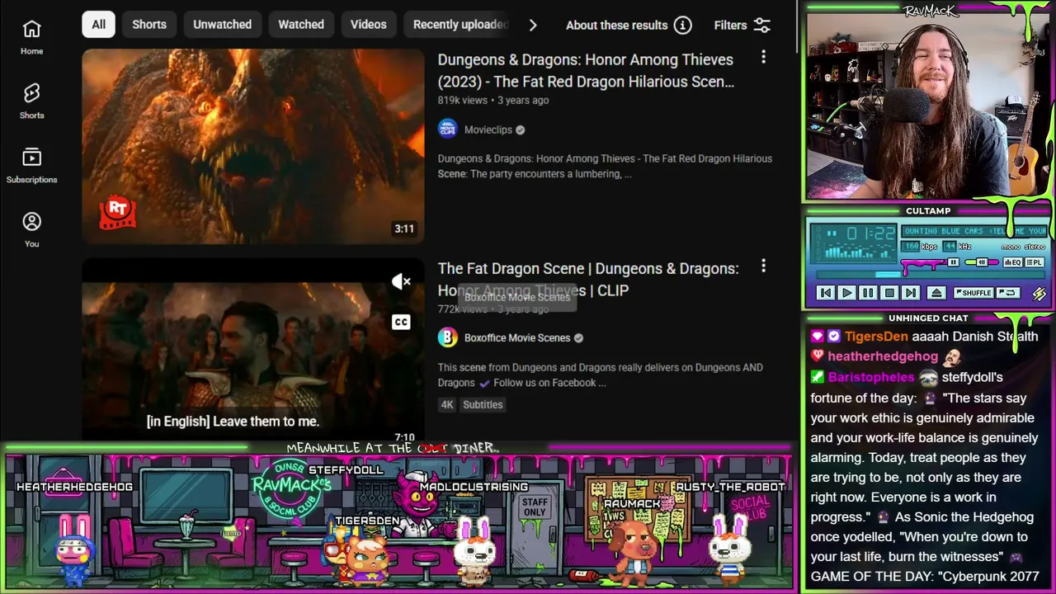Viewport: 1056px width, 594px height.
Task: Stop playback in Cultamp
Action: tap(889, 293)
